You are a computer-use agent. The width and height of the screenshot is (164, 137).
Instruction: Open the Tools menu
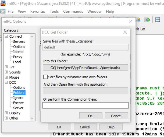[54, 11]
